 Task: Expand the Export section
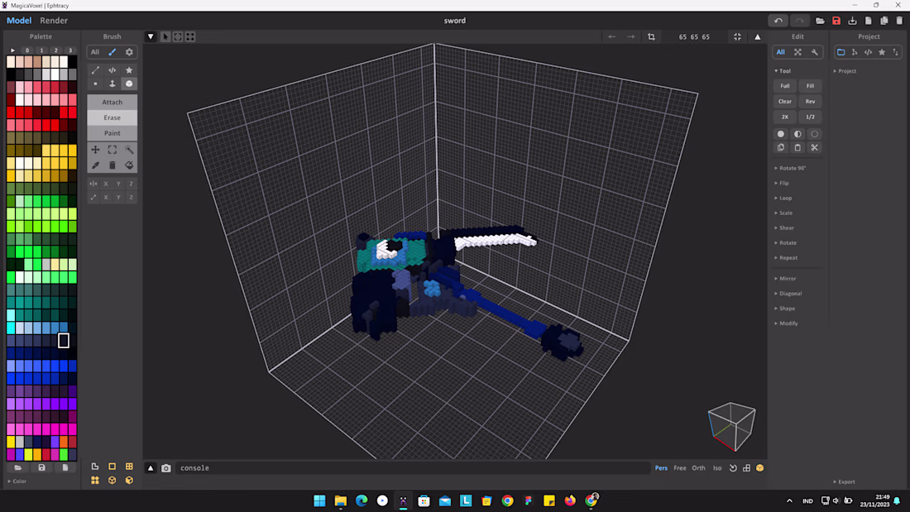(845, 482)
